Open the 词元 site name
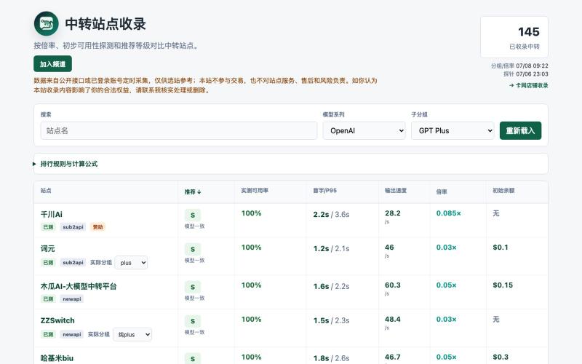This screenshot has height=364, width=582. tap(47, 248)
